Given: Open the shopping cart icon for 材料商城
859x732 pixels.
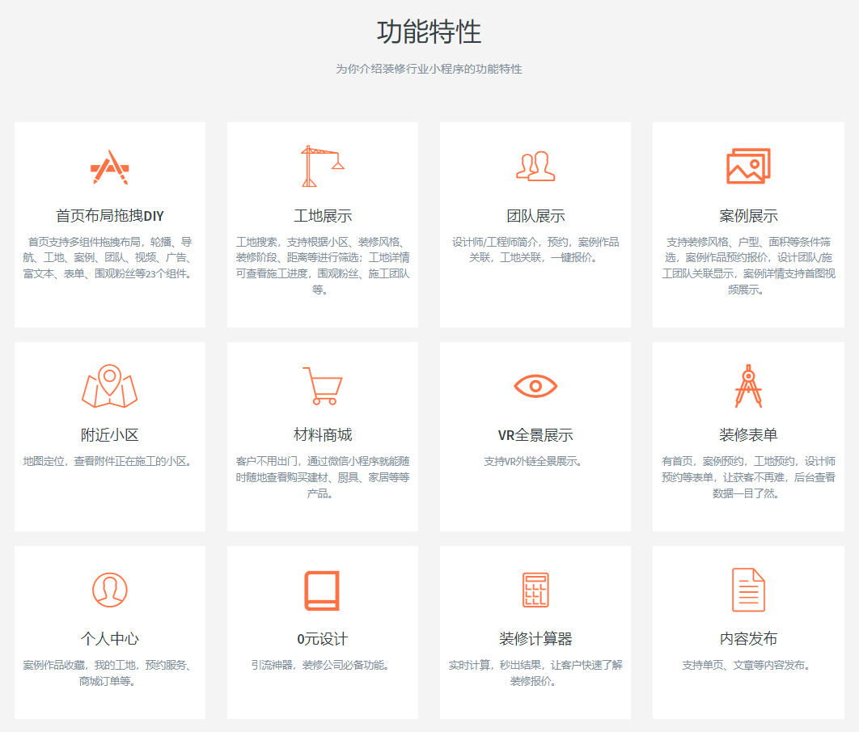Looking at the screenshot, I should tap(322, 386).
